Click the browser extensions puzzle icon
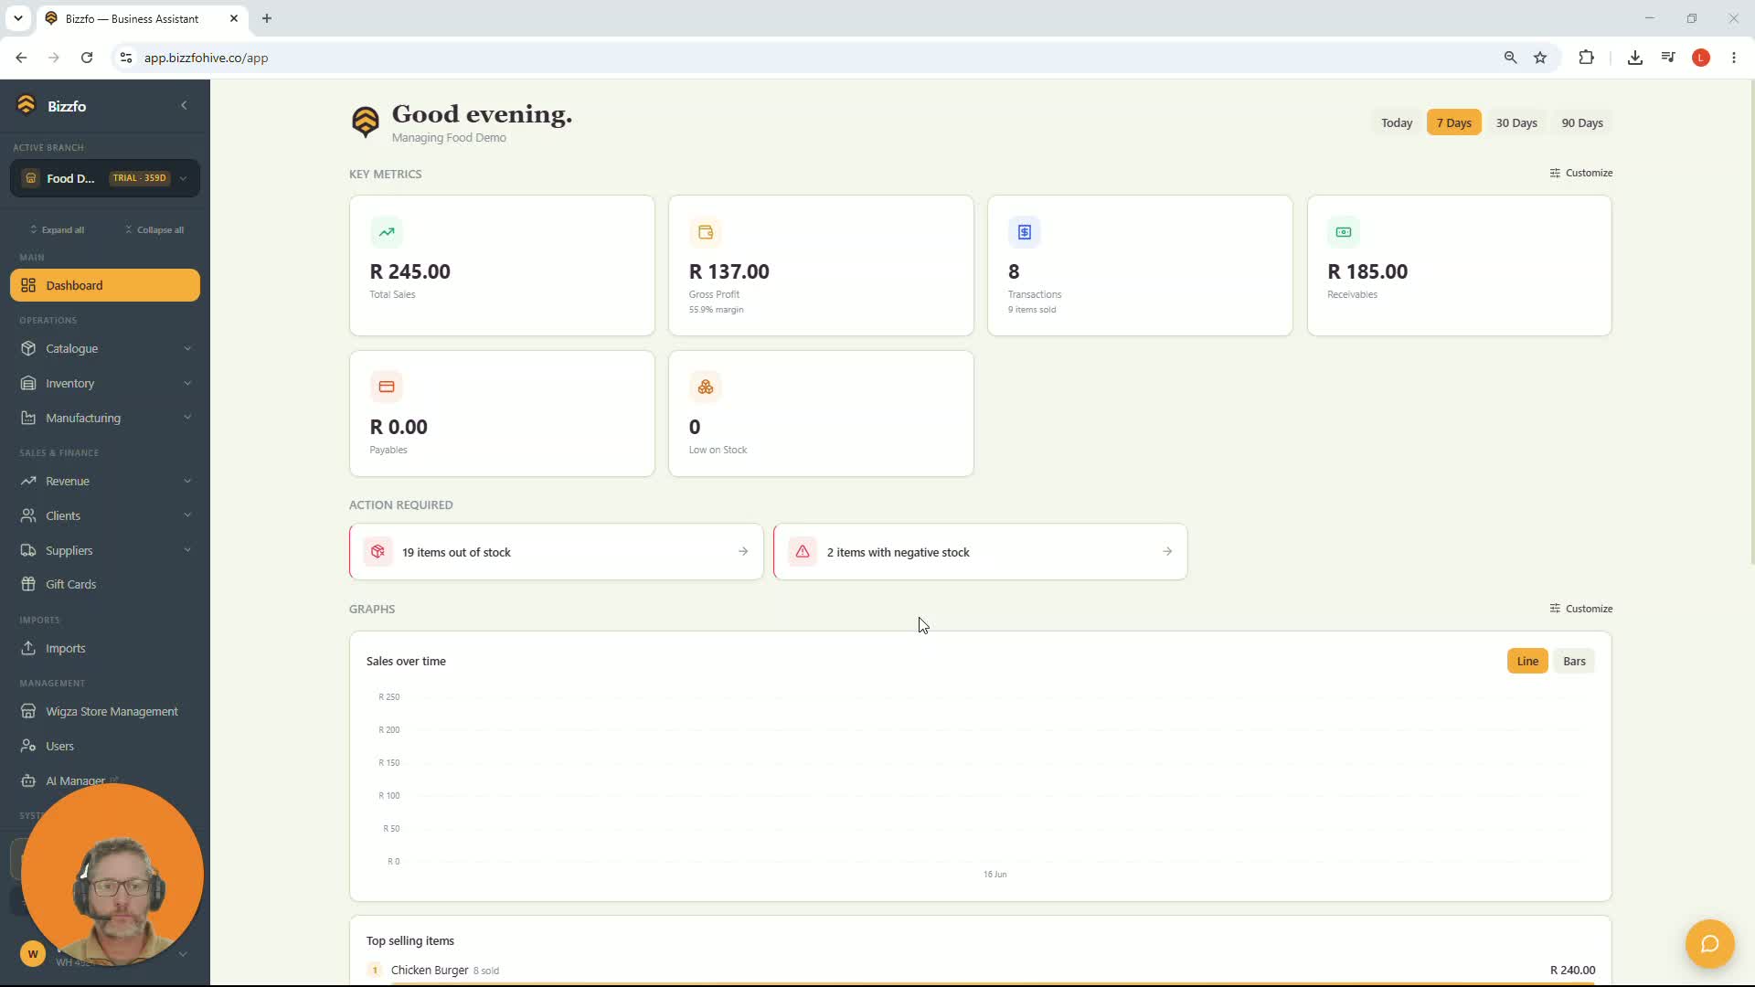The image size is (1755, 987). coord(1586,58)
